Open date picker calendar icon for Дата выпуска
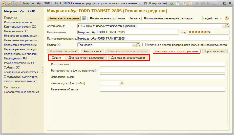 [122, 83]
